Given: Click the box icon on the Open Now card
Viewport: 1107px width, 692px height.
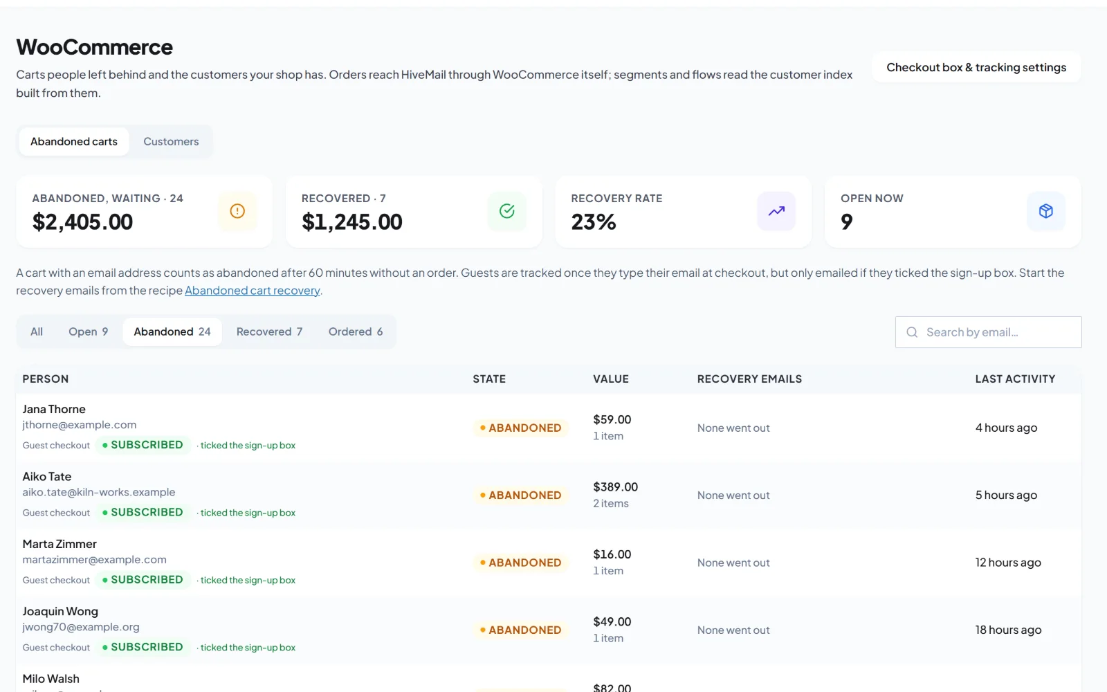Looking at the screenshot, I should [1046, 211].
